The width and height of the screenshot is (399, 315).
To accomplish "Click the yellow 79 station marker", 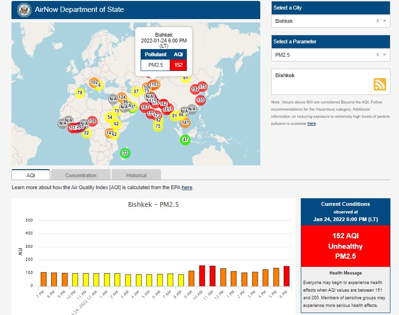I will tap(80, 92).
